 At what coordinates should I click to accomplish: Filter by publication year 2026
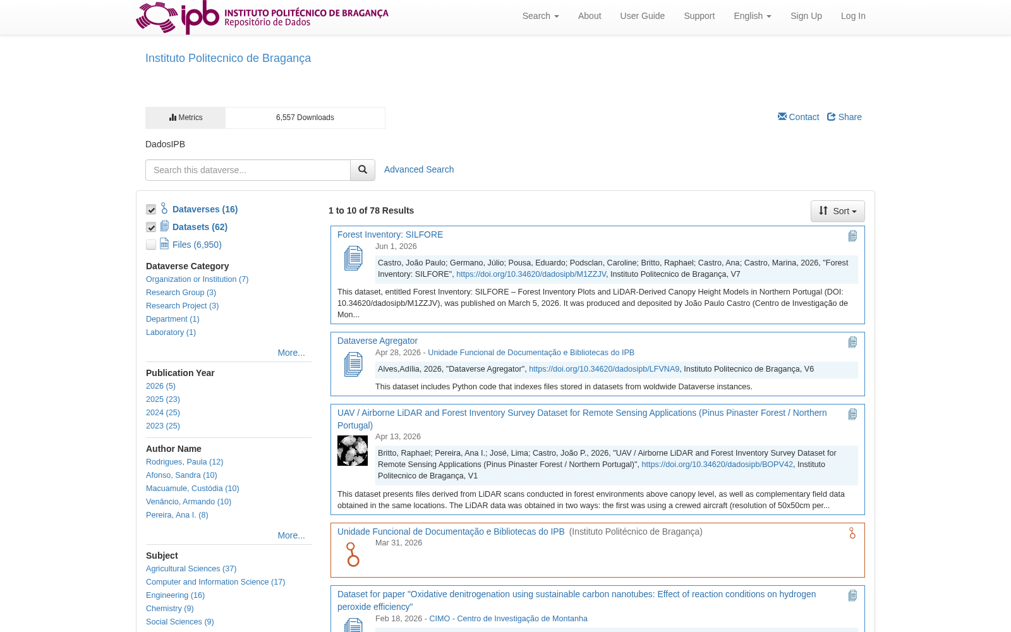[160, 386]
